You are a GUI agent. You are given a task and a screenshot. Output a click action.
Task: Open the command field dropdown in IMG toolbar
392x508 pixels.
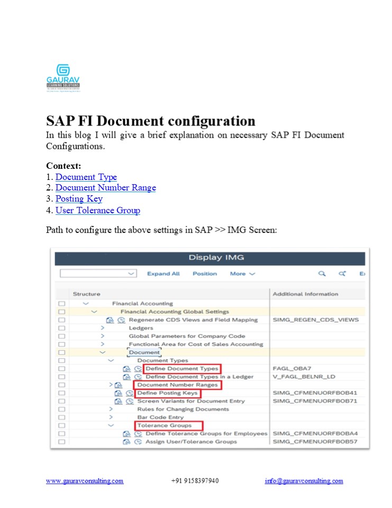131,274
